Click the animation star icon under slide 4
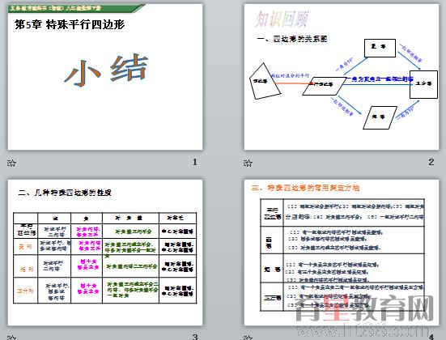Viewport: 446px width, 340px height. pos(248,337)
